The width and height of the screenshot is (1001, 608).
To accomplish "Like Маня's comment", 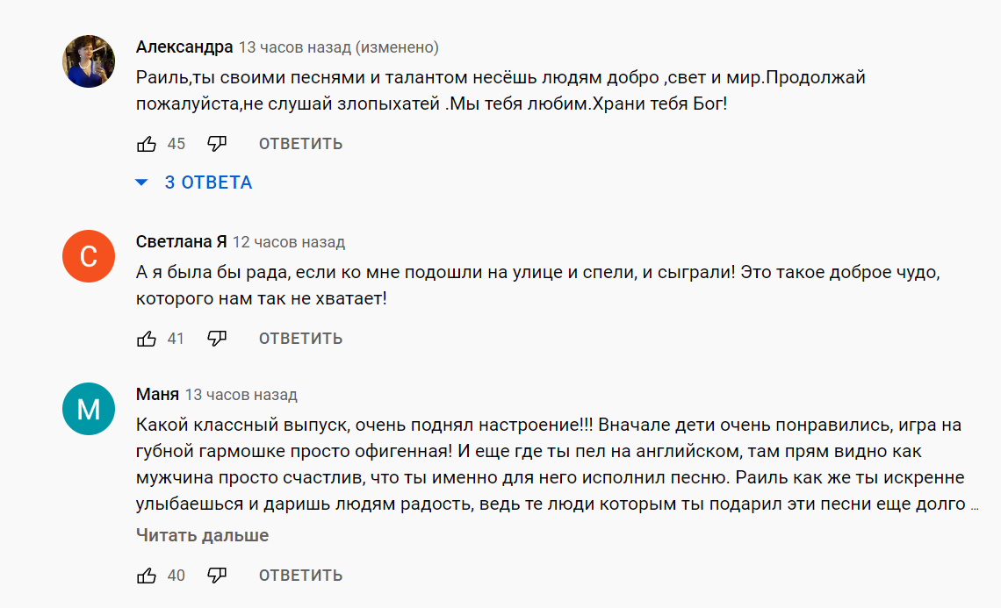I will (x=147, y=576).
